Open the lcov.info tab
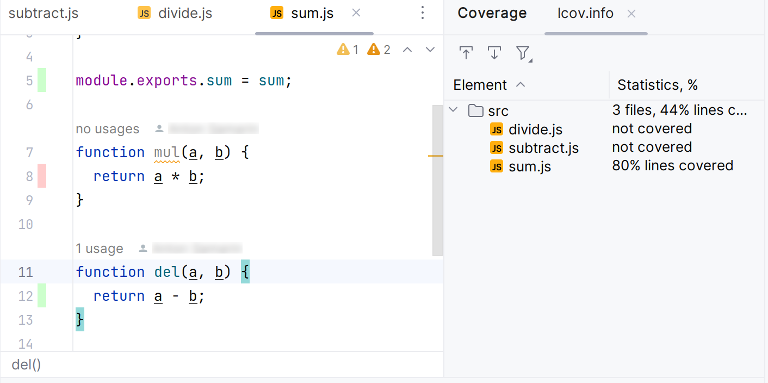Image resolution: width=768 pixels, height=383 pixels. pos(585,13)
